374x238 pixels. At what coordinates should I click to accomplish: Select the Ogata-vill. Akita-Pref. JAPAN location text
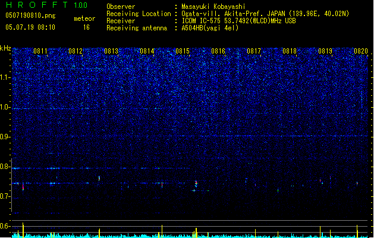[265, 14]
